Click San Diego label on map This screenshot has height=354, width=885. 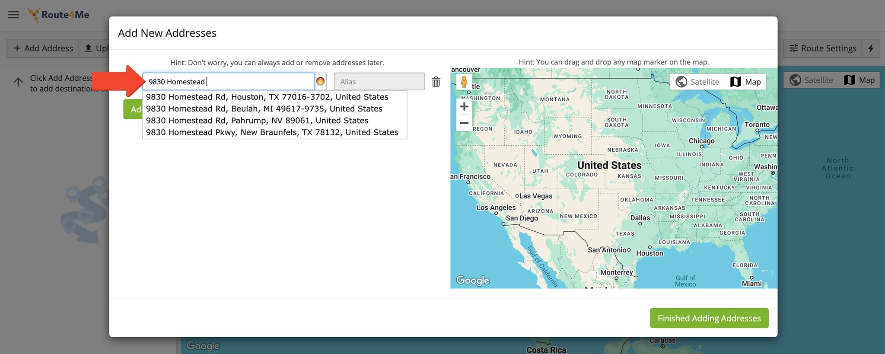point(522,218)
